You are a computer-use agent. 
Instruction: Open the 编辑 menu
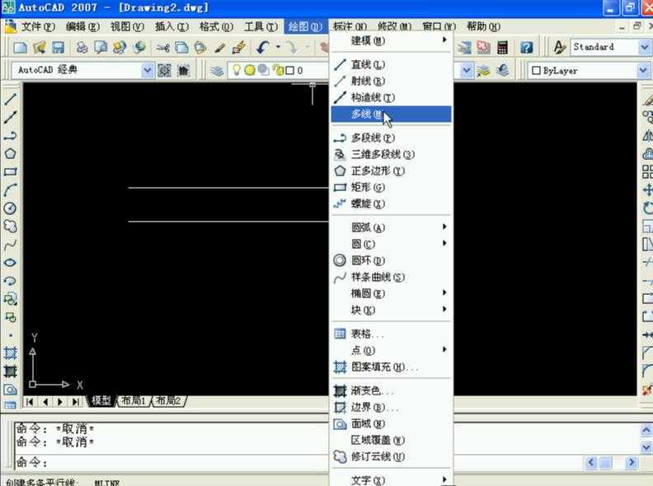click(x=82, y=26)
